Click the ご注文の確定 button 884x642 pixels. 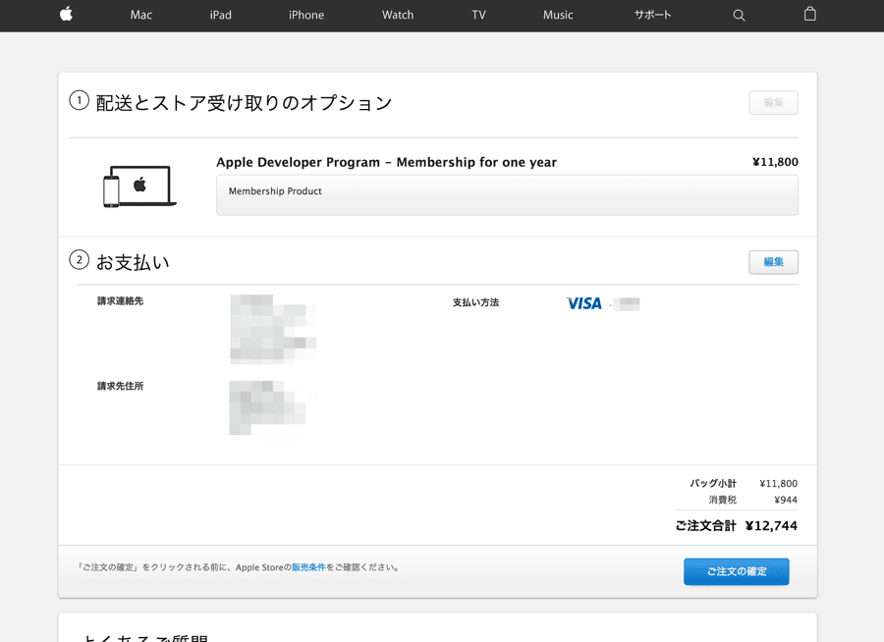737,571
